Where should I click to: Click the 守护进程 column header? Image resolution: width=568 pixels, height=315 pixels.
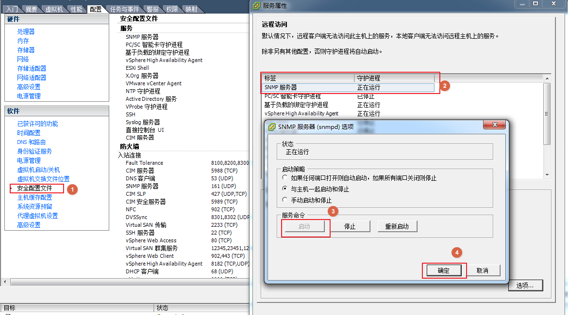point(395,78)
